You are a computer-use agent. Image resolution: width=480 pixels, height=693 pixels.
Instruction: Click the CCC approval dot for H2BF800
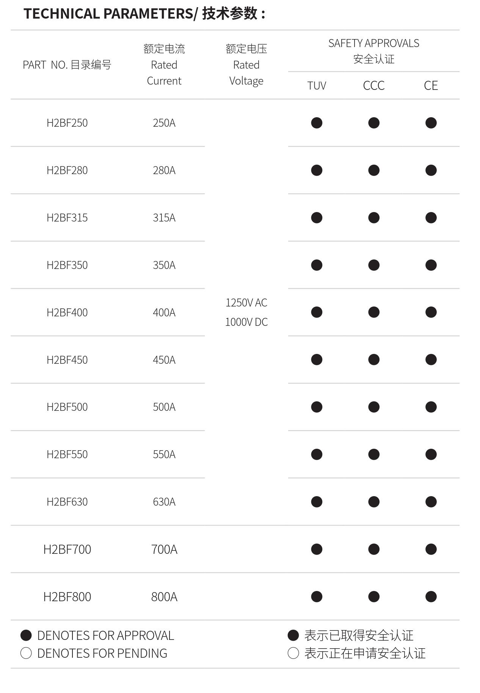click(x=374, y=597)
